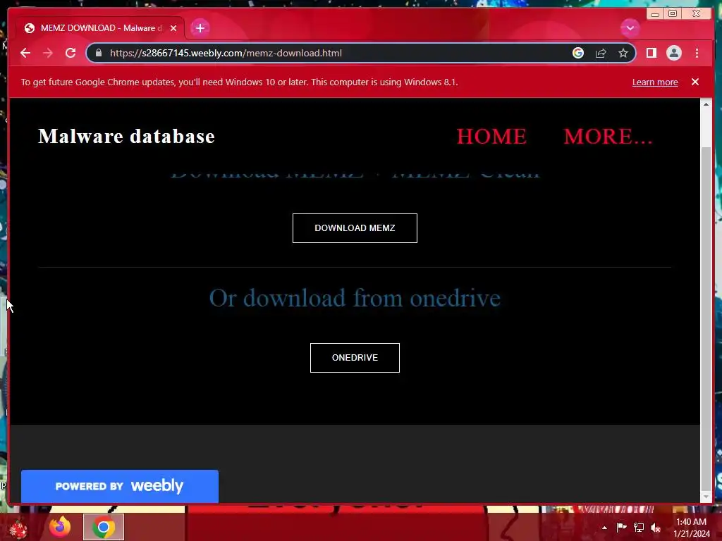Open a new tab with plus
Image resolution: width=722 pixels, height=541 pixels.
click(x=200, y=28)
